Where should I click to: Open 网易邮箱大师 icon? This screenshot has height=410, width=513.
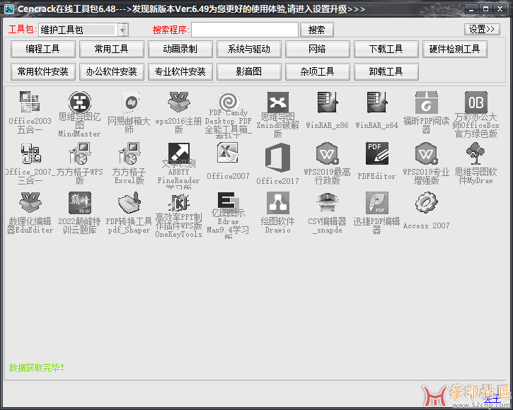129,102
